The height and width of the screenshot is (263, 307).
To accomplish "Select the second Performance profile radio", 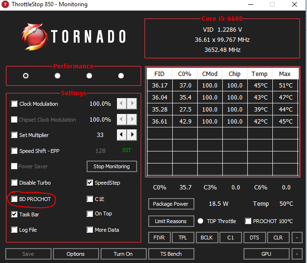I will point(57,76).
